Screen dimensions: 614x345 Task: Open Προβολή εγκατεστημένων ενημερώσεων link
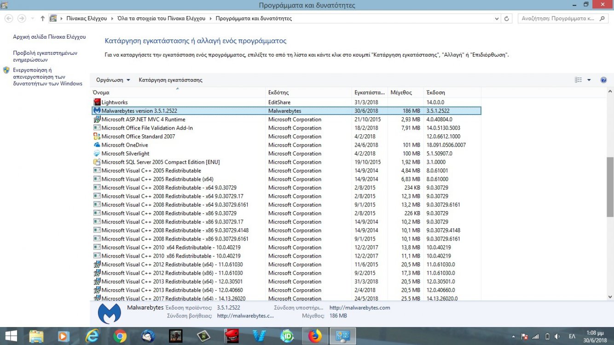click(x=45, y=56)
